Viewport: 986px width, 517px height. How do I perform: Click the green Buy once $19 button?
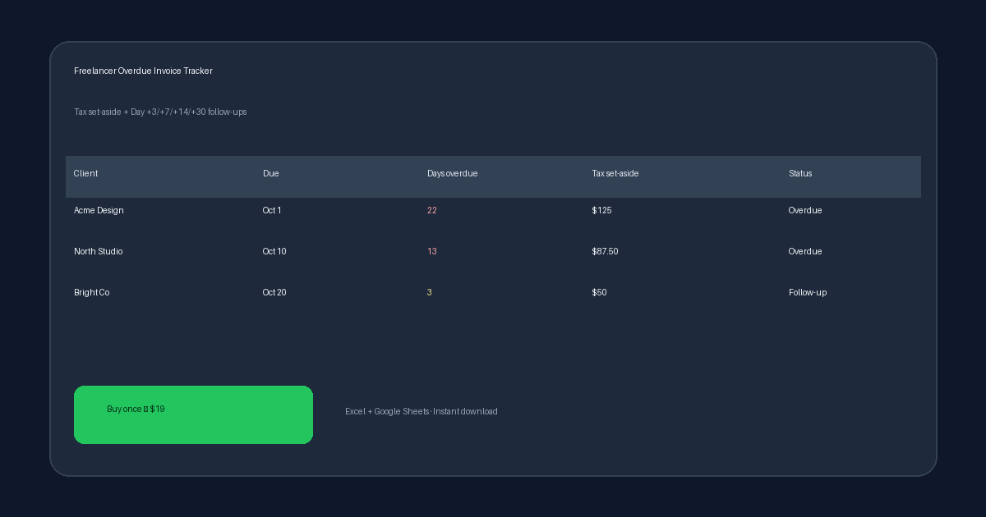(x=193, y=414)
